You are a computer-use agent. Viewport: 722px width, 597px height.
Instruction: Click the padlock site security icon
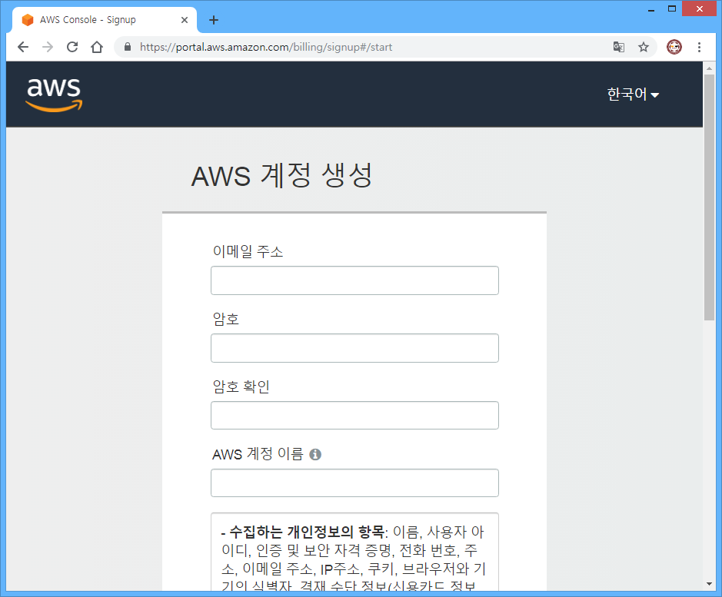click(128, 47)
